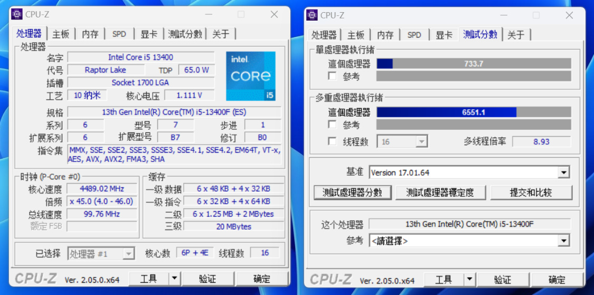Click the 工艺 value 10 纳米
This screenshot has height=295, width=594.
[87, 95]
